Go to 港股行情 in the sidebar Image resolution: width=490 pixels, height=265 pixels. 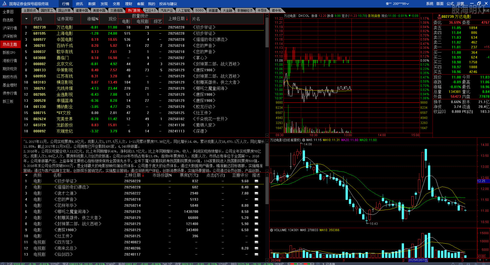point(10,61)
